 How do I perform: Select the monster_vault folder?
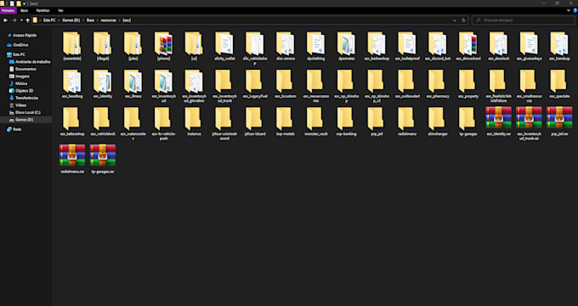(316, 122)
